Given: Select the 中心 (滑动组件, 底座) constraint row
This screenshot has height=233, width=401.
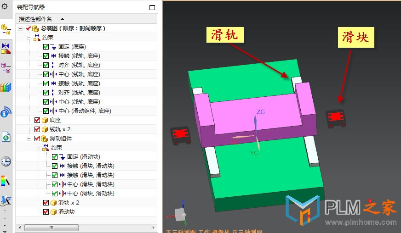Looking at the screenshot, I should 87,111.
